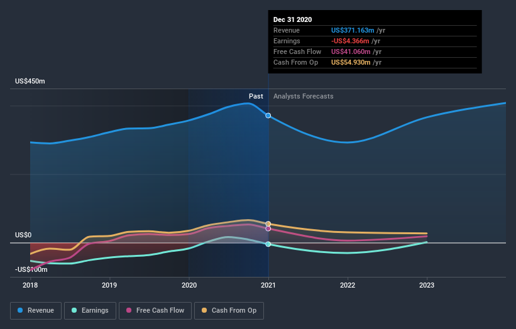This screenshot has width=516, height=329.
Task: Toggle Free Cash Flow series visibility
Action: (155, 311)
